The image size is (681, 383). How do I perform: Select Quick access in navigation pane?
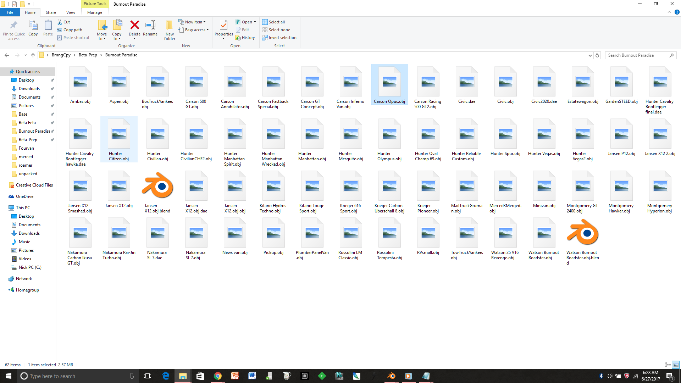pos(28,72)
